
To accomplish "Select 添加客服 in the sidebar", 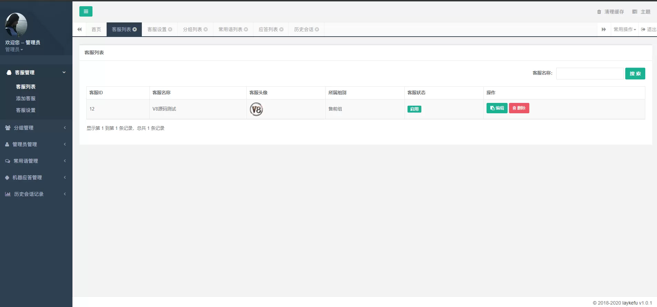I will pos(26,98).
